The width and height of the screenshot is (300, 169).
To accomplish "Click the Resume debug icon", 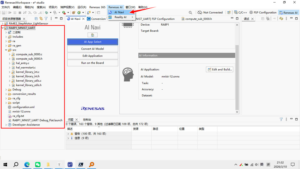I will click(10, 13).
